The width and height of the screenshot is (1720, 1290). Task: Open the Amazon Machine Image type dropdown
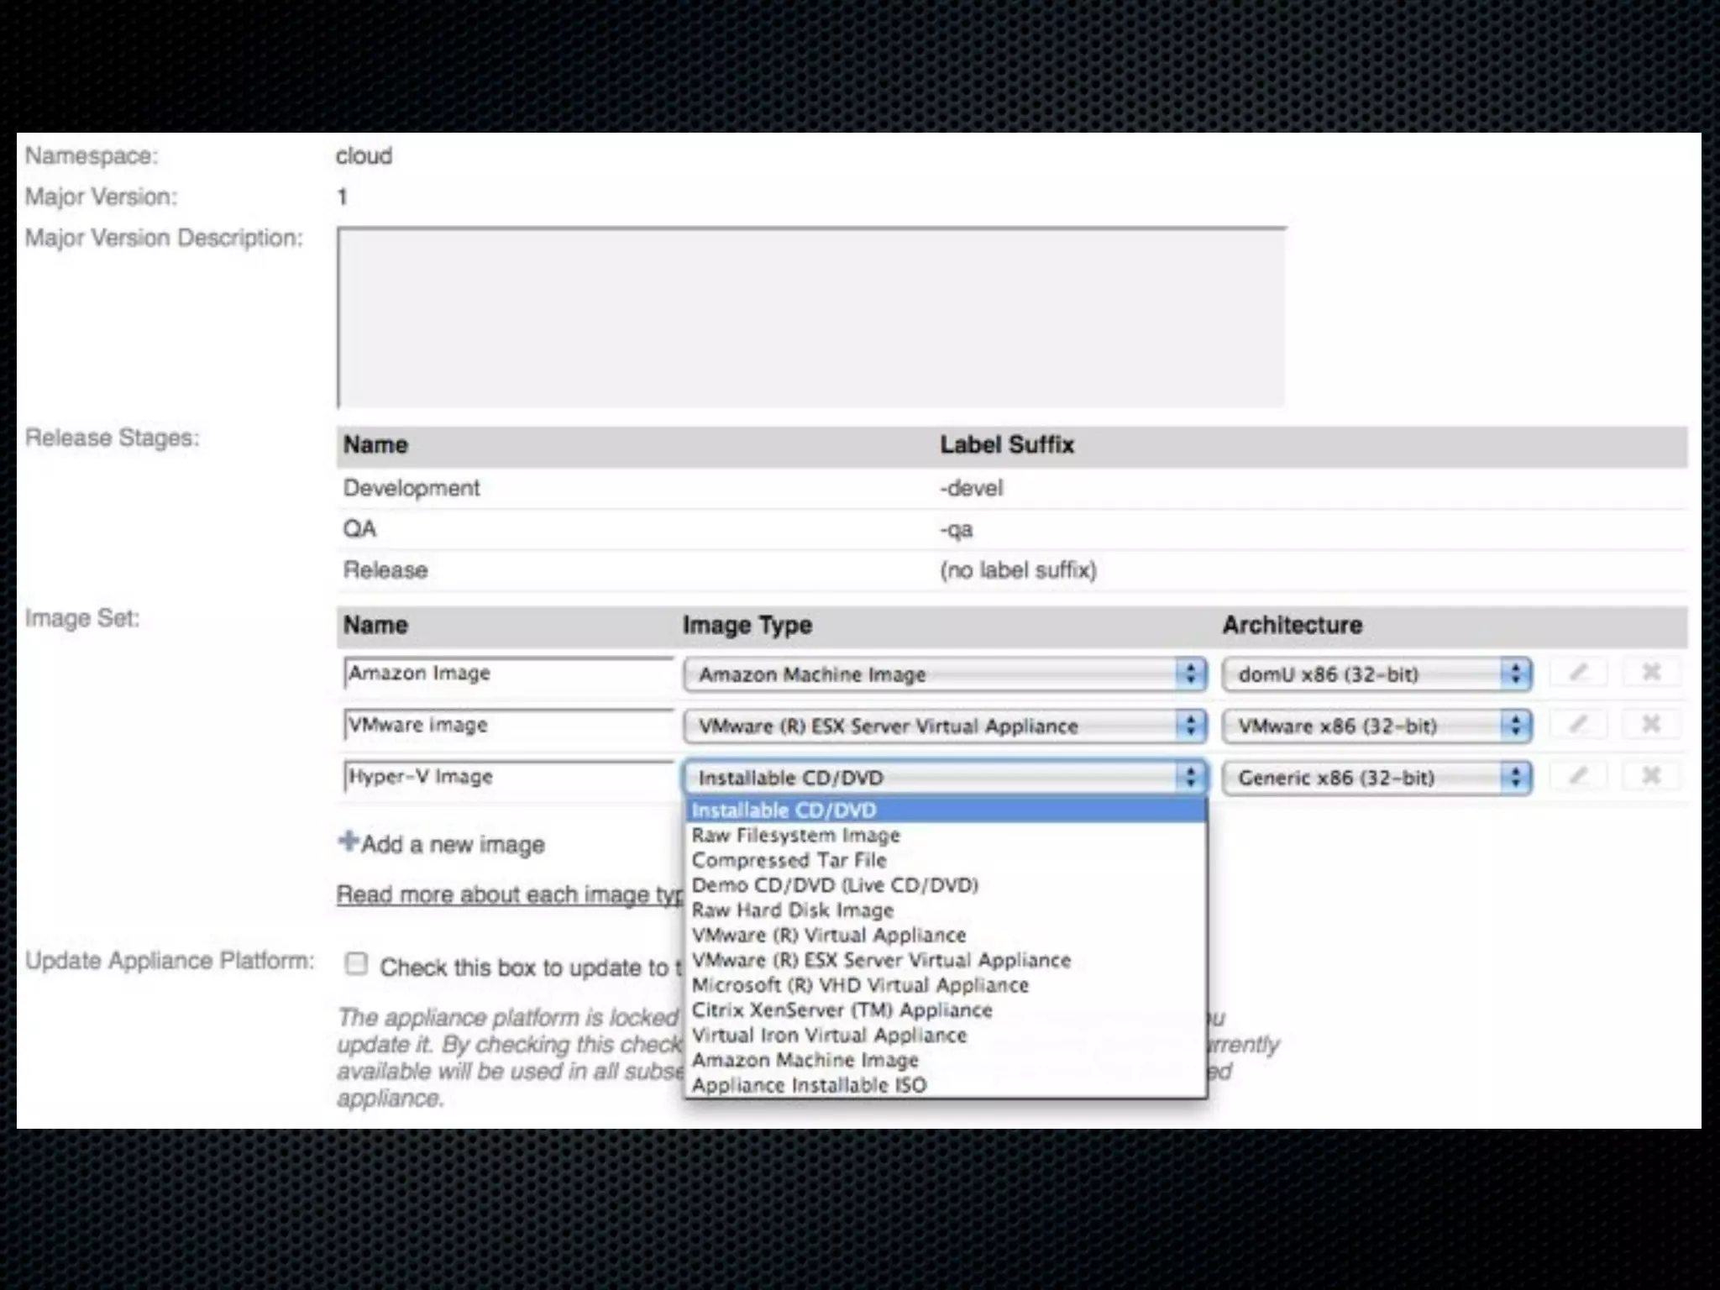[x=944, y=674]
